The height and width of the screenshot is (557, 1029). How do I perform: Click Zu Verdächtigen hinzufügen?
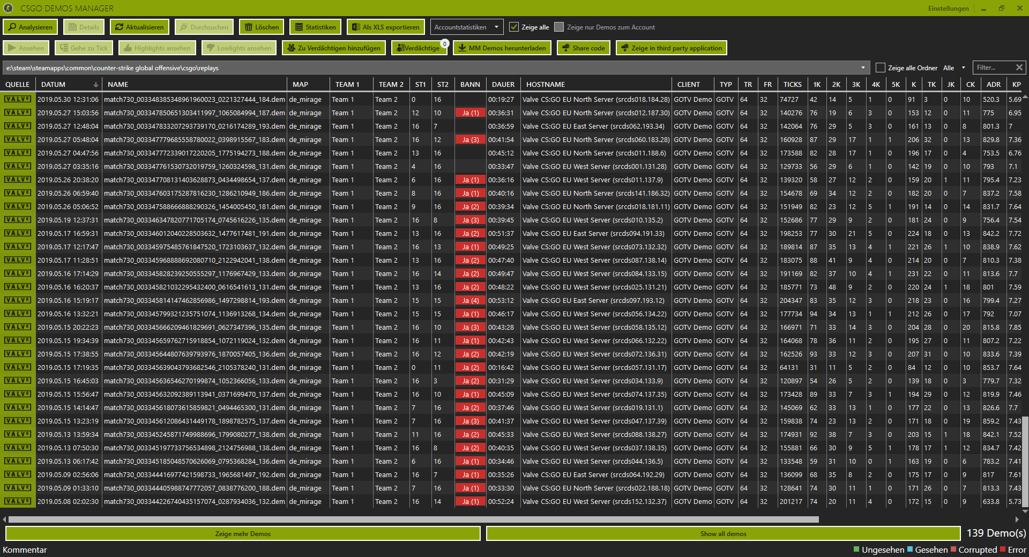coord(334,48)
